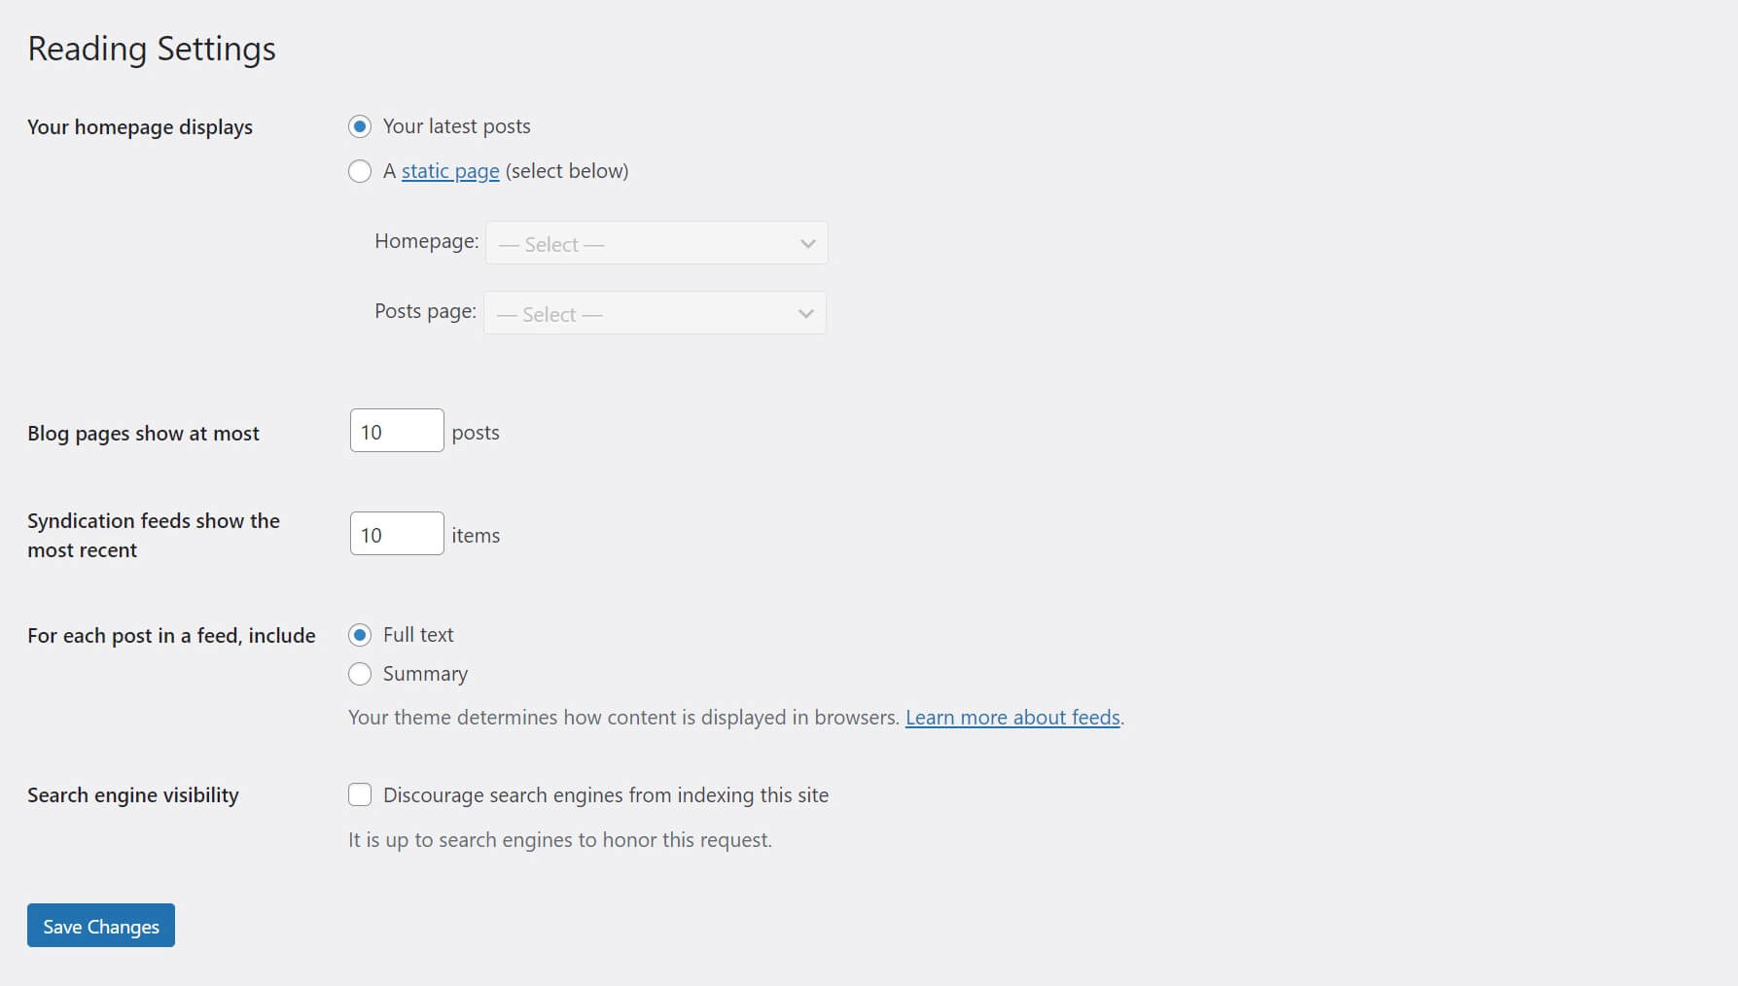The width and height of the screenshot is (1738, 986).
Task: Click "Learn more about feeds" link
Action: pos(1011,718)
